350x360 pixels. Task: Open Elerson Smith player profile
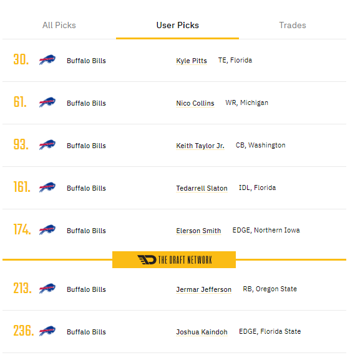click(x=198, y=231)
